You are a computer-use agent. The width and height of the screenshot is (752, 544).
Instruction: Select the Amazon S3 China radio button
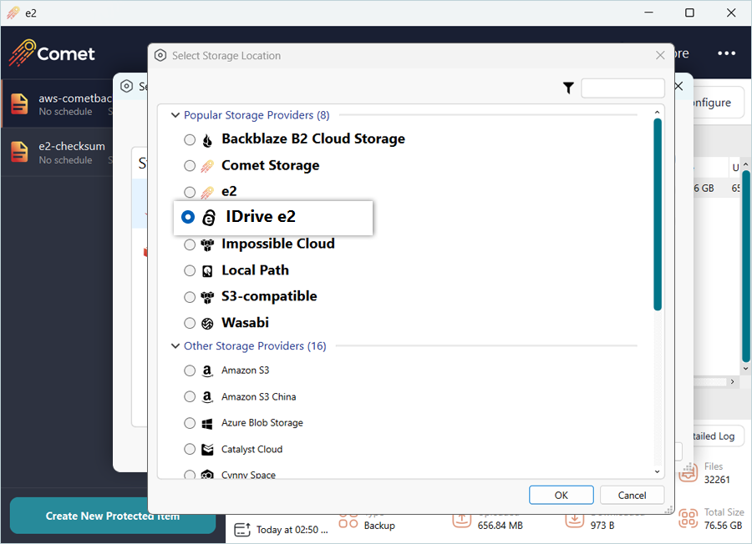[x=190, y=397]
